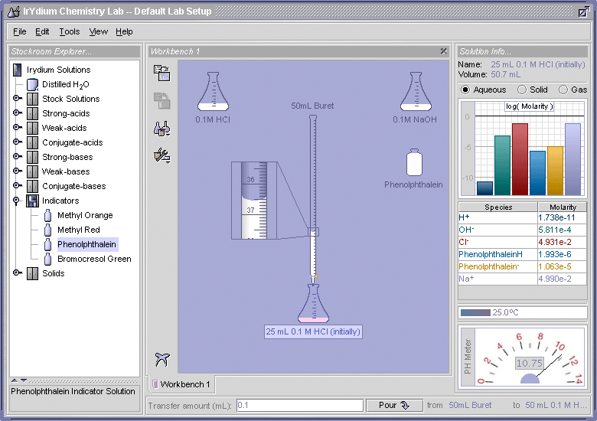The height and width of the screenshot is (421, 597).
Task: Expand the Strong-bases tree node
Action: point(17,156)
